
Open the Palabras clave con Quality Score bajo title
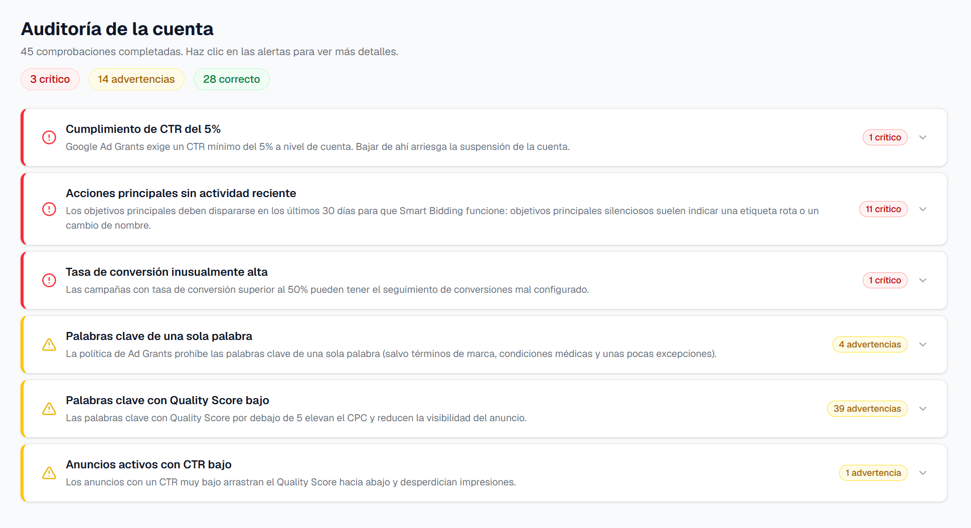coord(168,400)
